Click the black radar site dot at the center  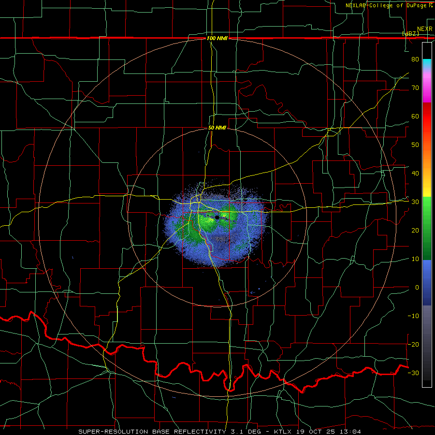(x=217, y=217)
